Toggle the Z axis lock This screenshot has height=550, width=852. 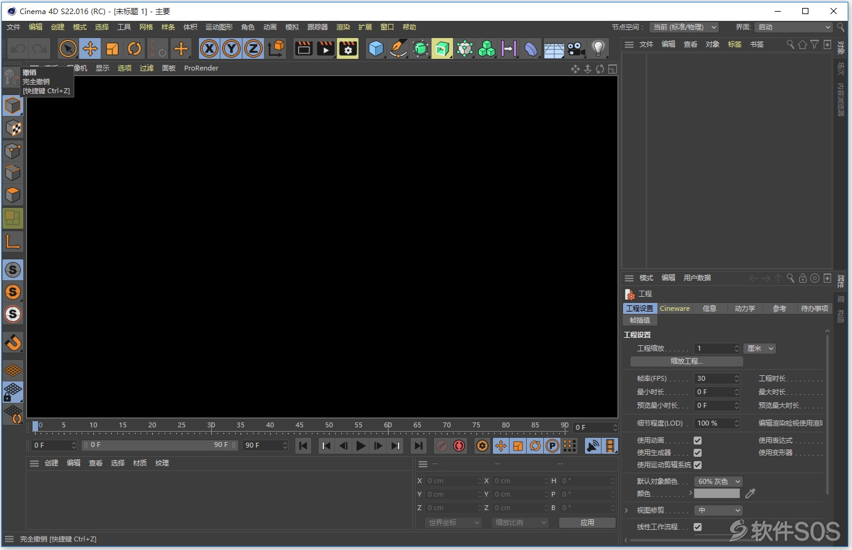tap(254, 48)
